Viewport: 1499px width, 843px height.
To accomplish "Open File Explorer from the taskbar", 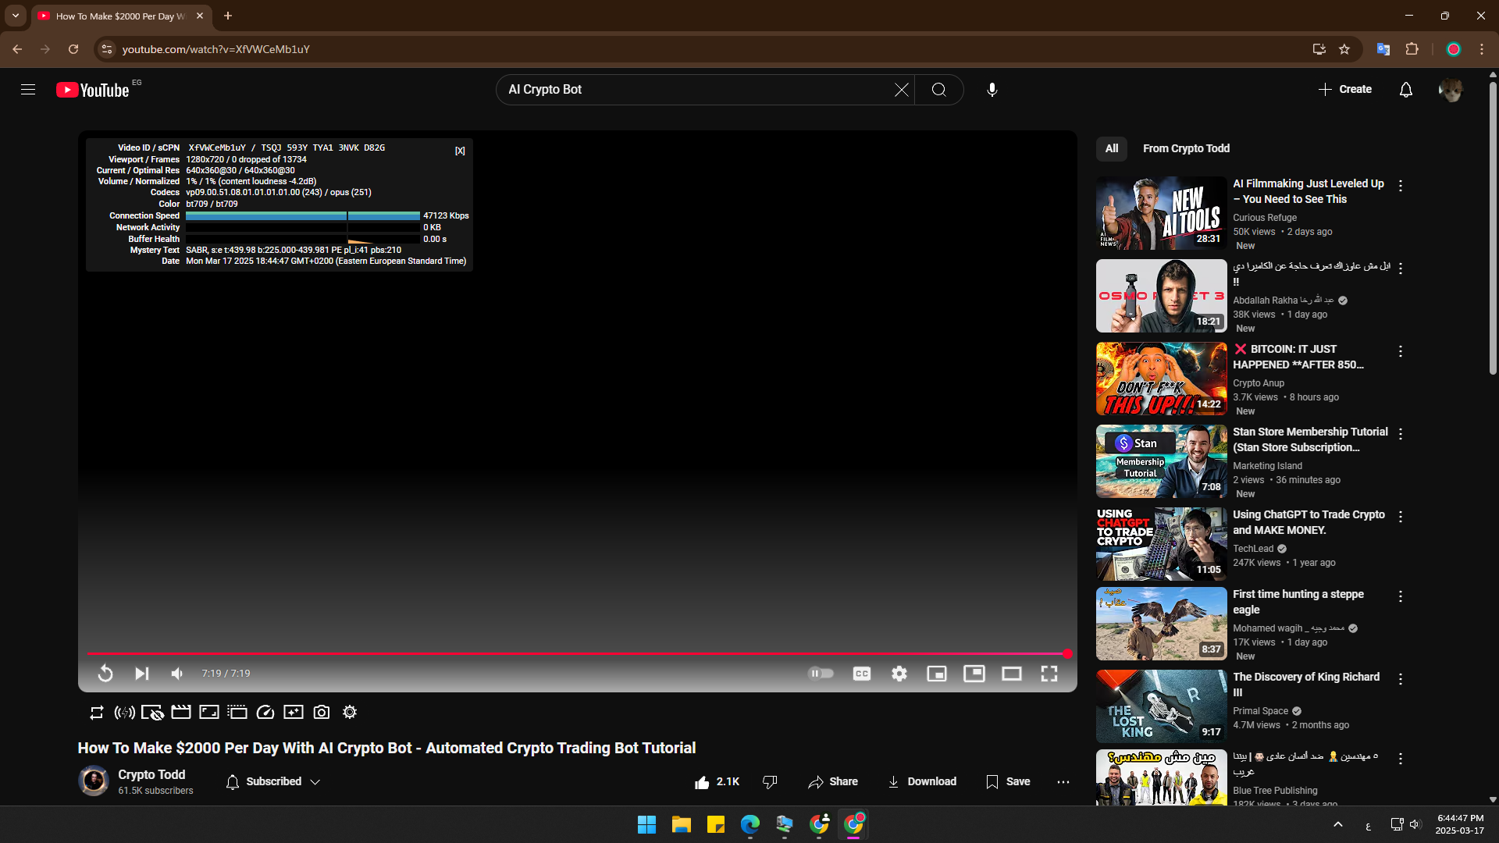I will click(x=681, y=825).
